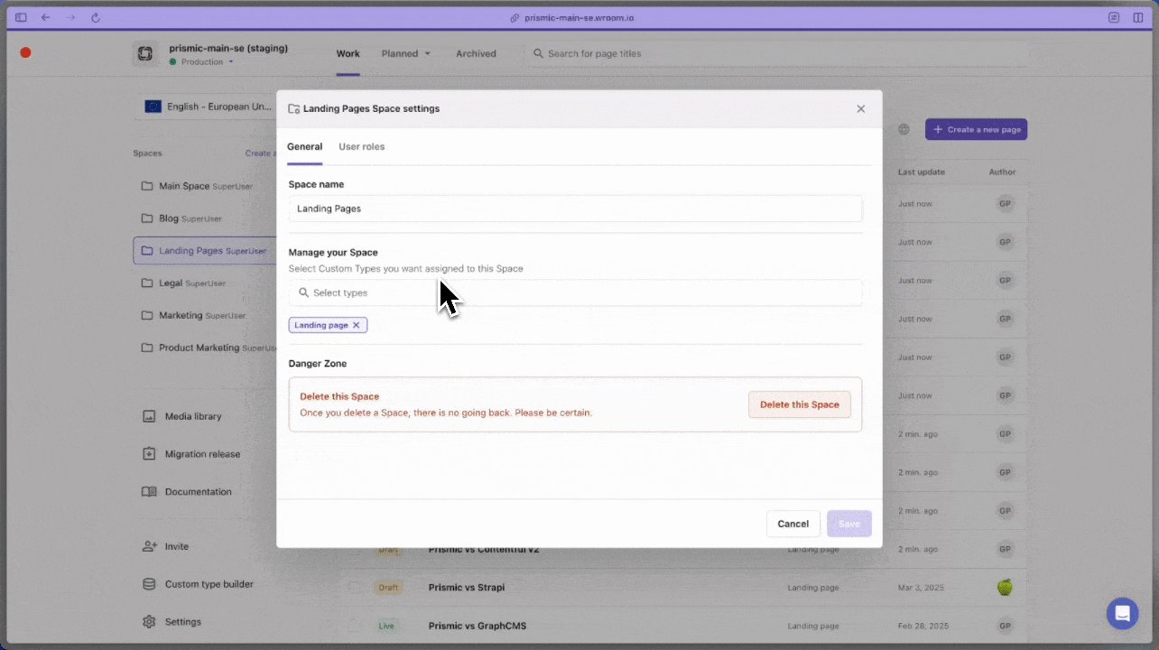The width and height of the screenshot is (1159, 650).
Task: Click the prismic repository logo icon
Action: tap(144, 54)
